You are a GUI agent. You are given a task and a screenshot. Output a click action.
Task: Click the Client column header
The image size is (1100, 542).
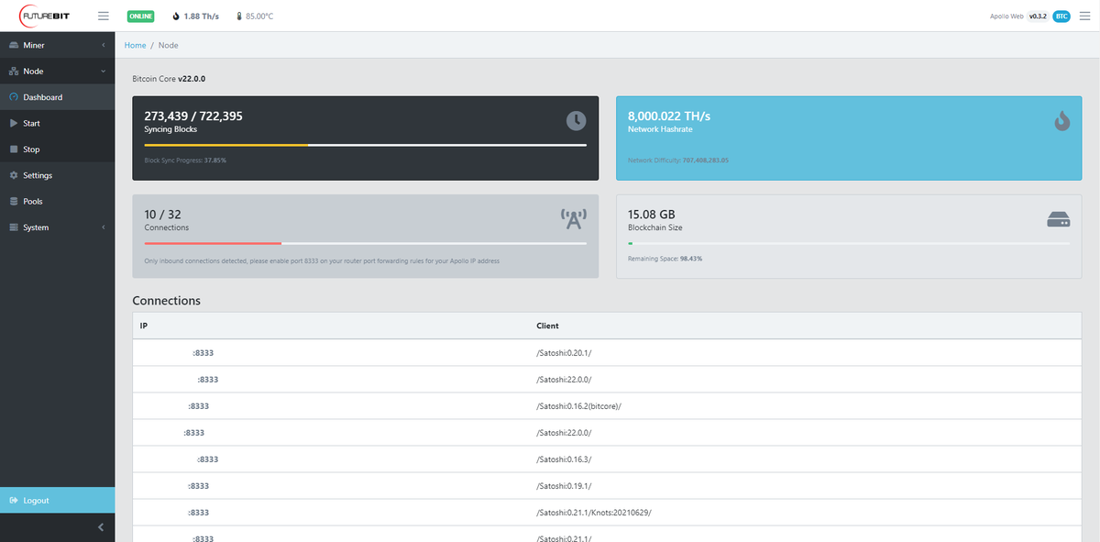[547, 326]
